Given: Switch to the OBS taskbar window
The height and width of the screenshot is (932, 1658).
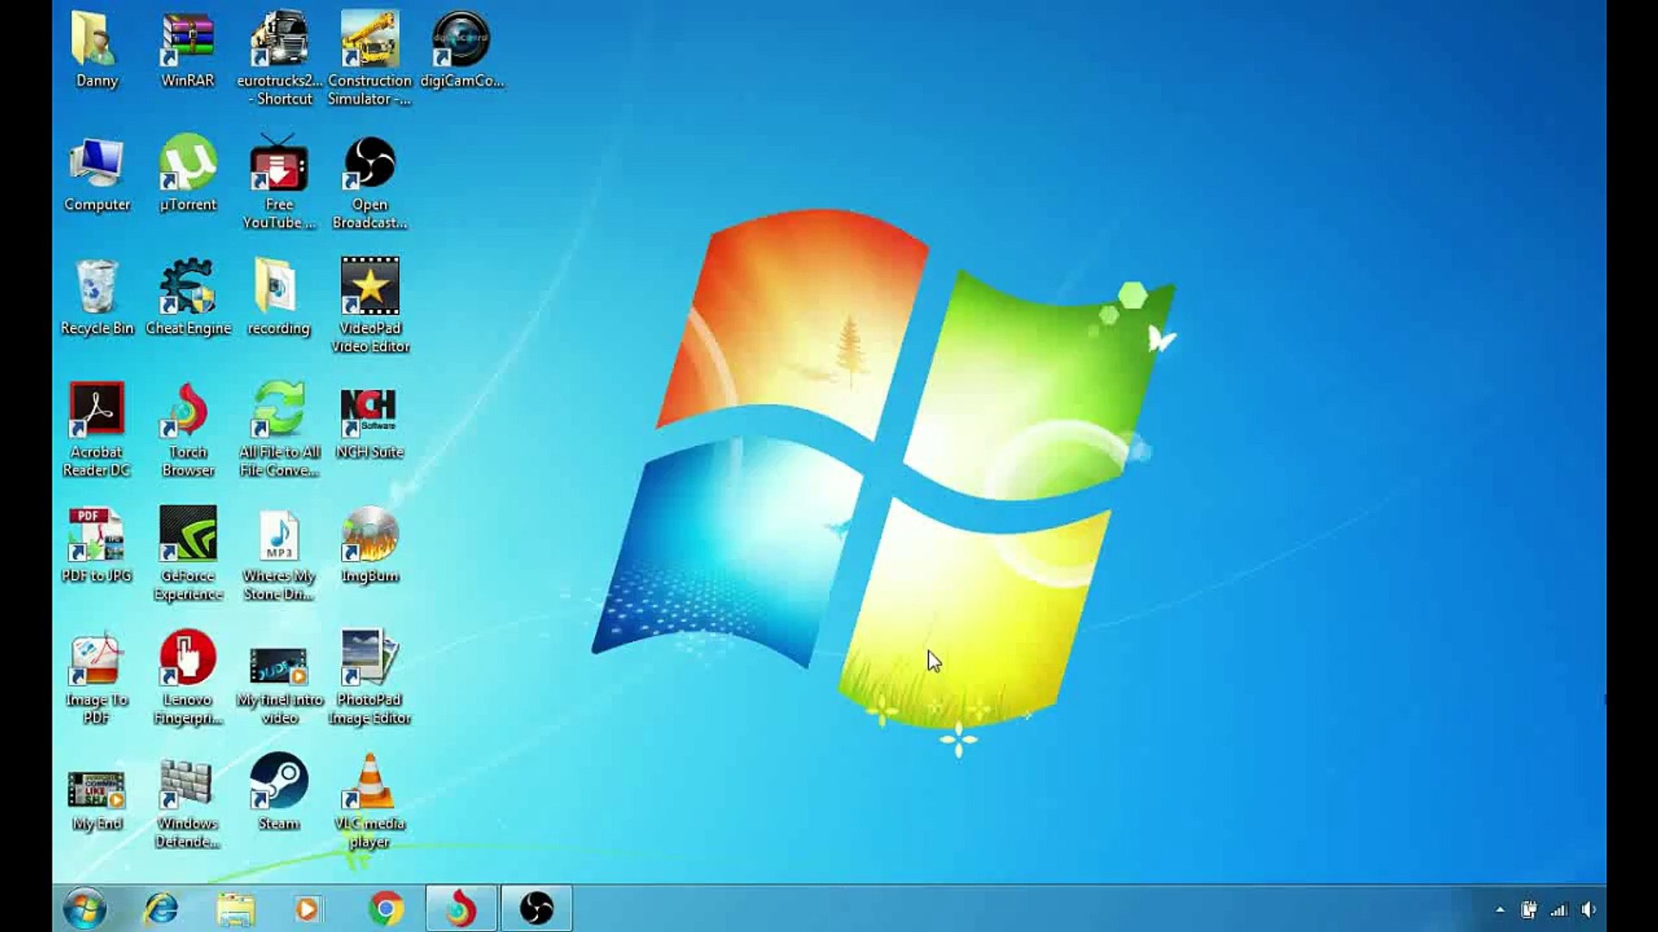Looking at the screenshot, I should pos(536,909).
